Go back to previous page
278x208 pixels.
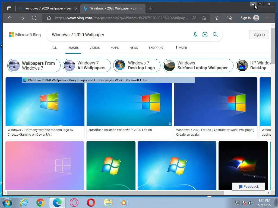10,18
